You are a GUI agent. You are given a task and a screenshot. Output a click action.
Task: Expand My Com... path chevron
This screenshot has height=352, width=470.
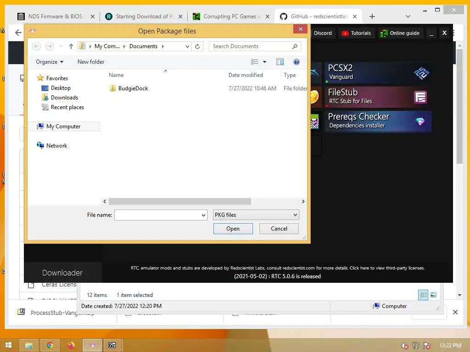[124, 46]
